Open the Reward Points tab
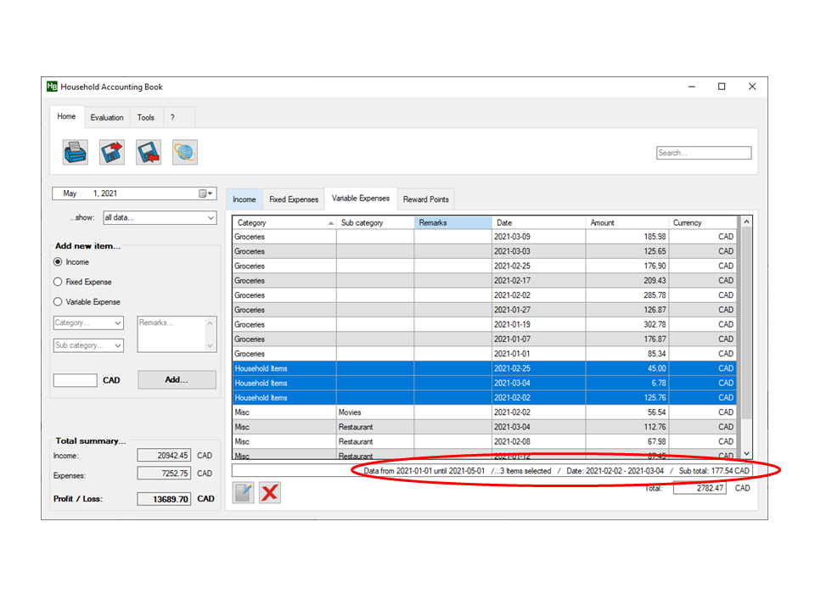 (426, 199)
